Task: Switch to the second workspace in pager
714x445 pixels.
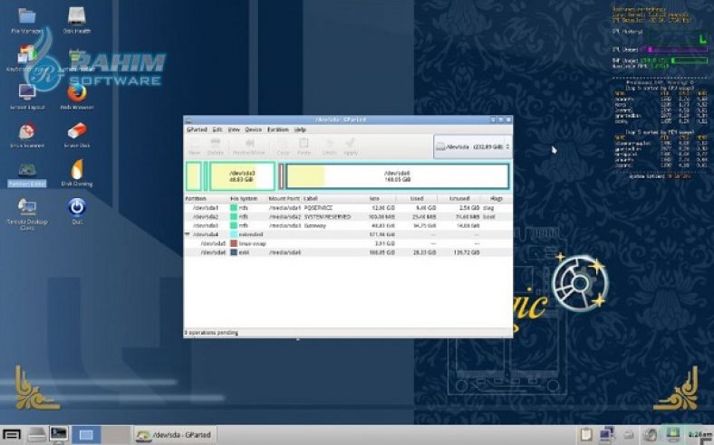Action: (116, 435)
